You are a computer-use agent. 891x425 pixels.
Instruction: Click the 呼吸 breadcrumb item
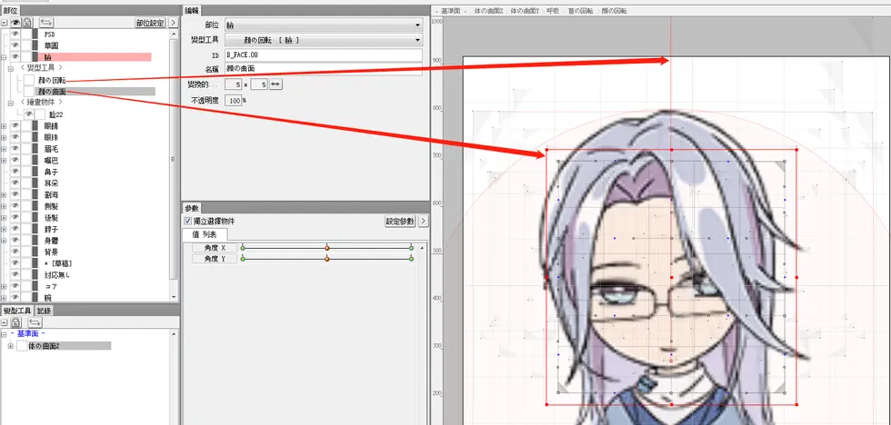click(x=553, y=11)
